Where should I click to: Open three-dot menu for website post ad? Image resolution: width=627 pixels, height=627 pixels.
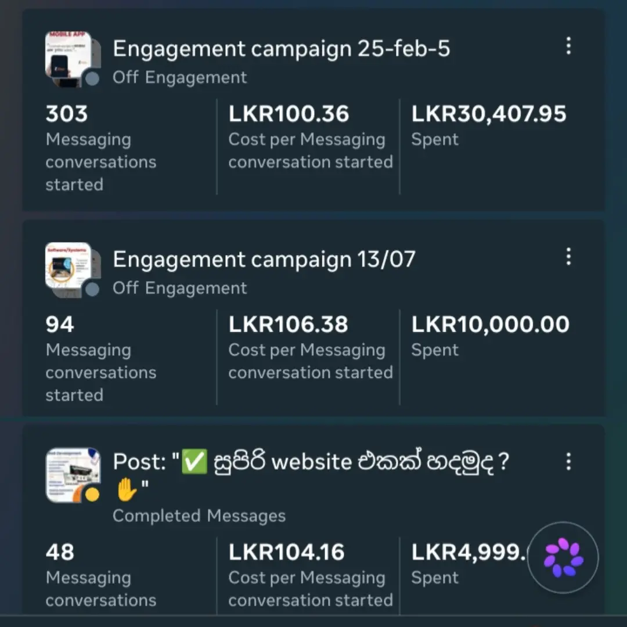[568, 462]
